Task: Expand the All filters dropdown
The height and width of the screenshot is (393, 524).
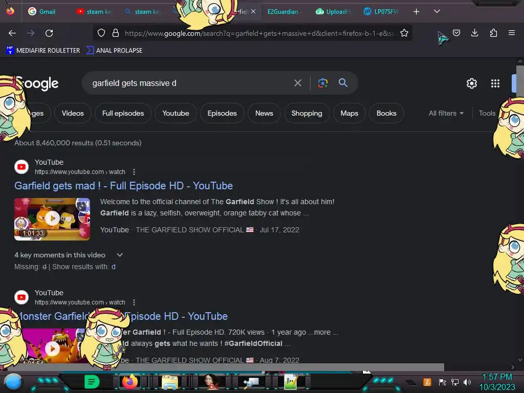Action: [446, 113]
